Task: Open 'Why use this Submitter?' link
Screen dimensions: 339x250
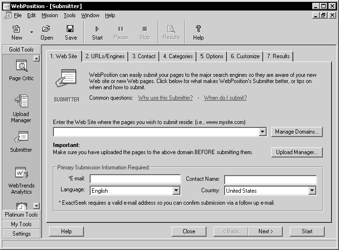Action: point(165,98)
